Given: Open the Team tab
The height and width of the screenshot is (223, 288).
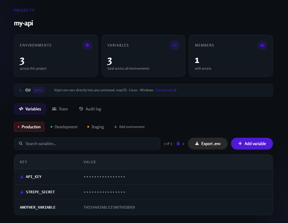Looking at the screenshot, I should pos(60,109).
